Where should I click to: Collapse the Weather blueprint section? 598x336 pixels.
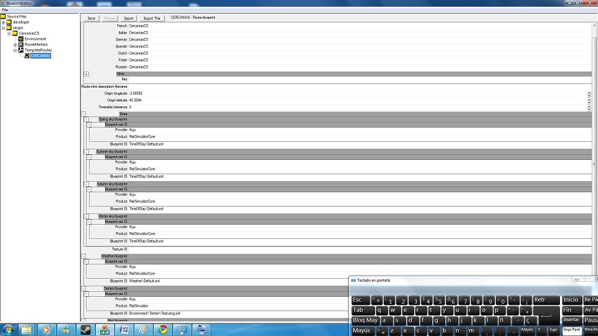coord(83,256)
